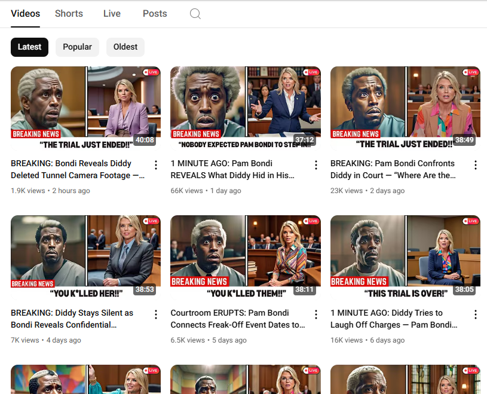Sort videos by Popular
Viewport: 487px width, 394px height.
coord(77,47)
